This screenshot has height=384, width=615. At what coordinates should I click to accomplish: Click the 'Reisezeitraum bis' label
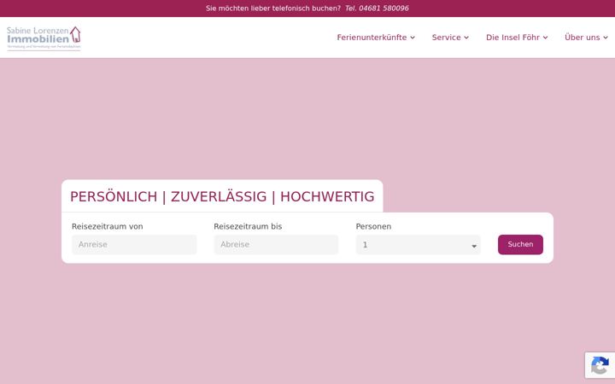pyautogui.click(x=248, y=226)
